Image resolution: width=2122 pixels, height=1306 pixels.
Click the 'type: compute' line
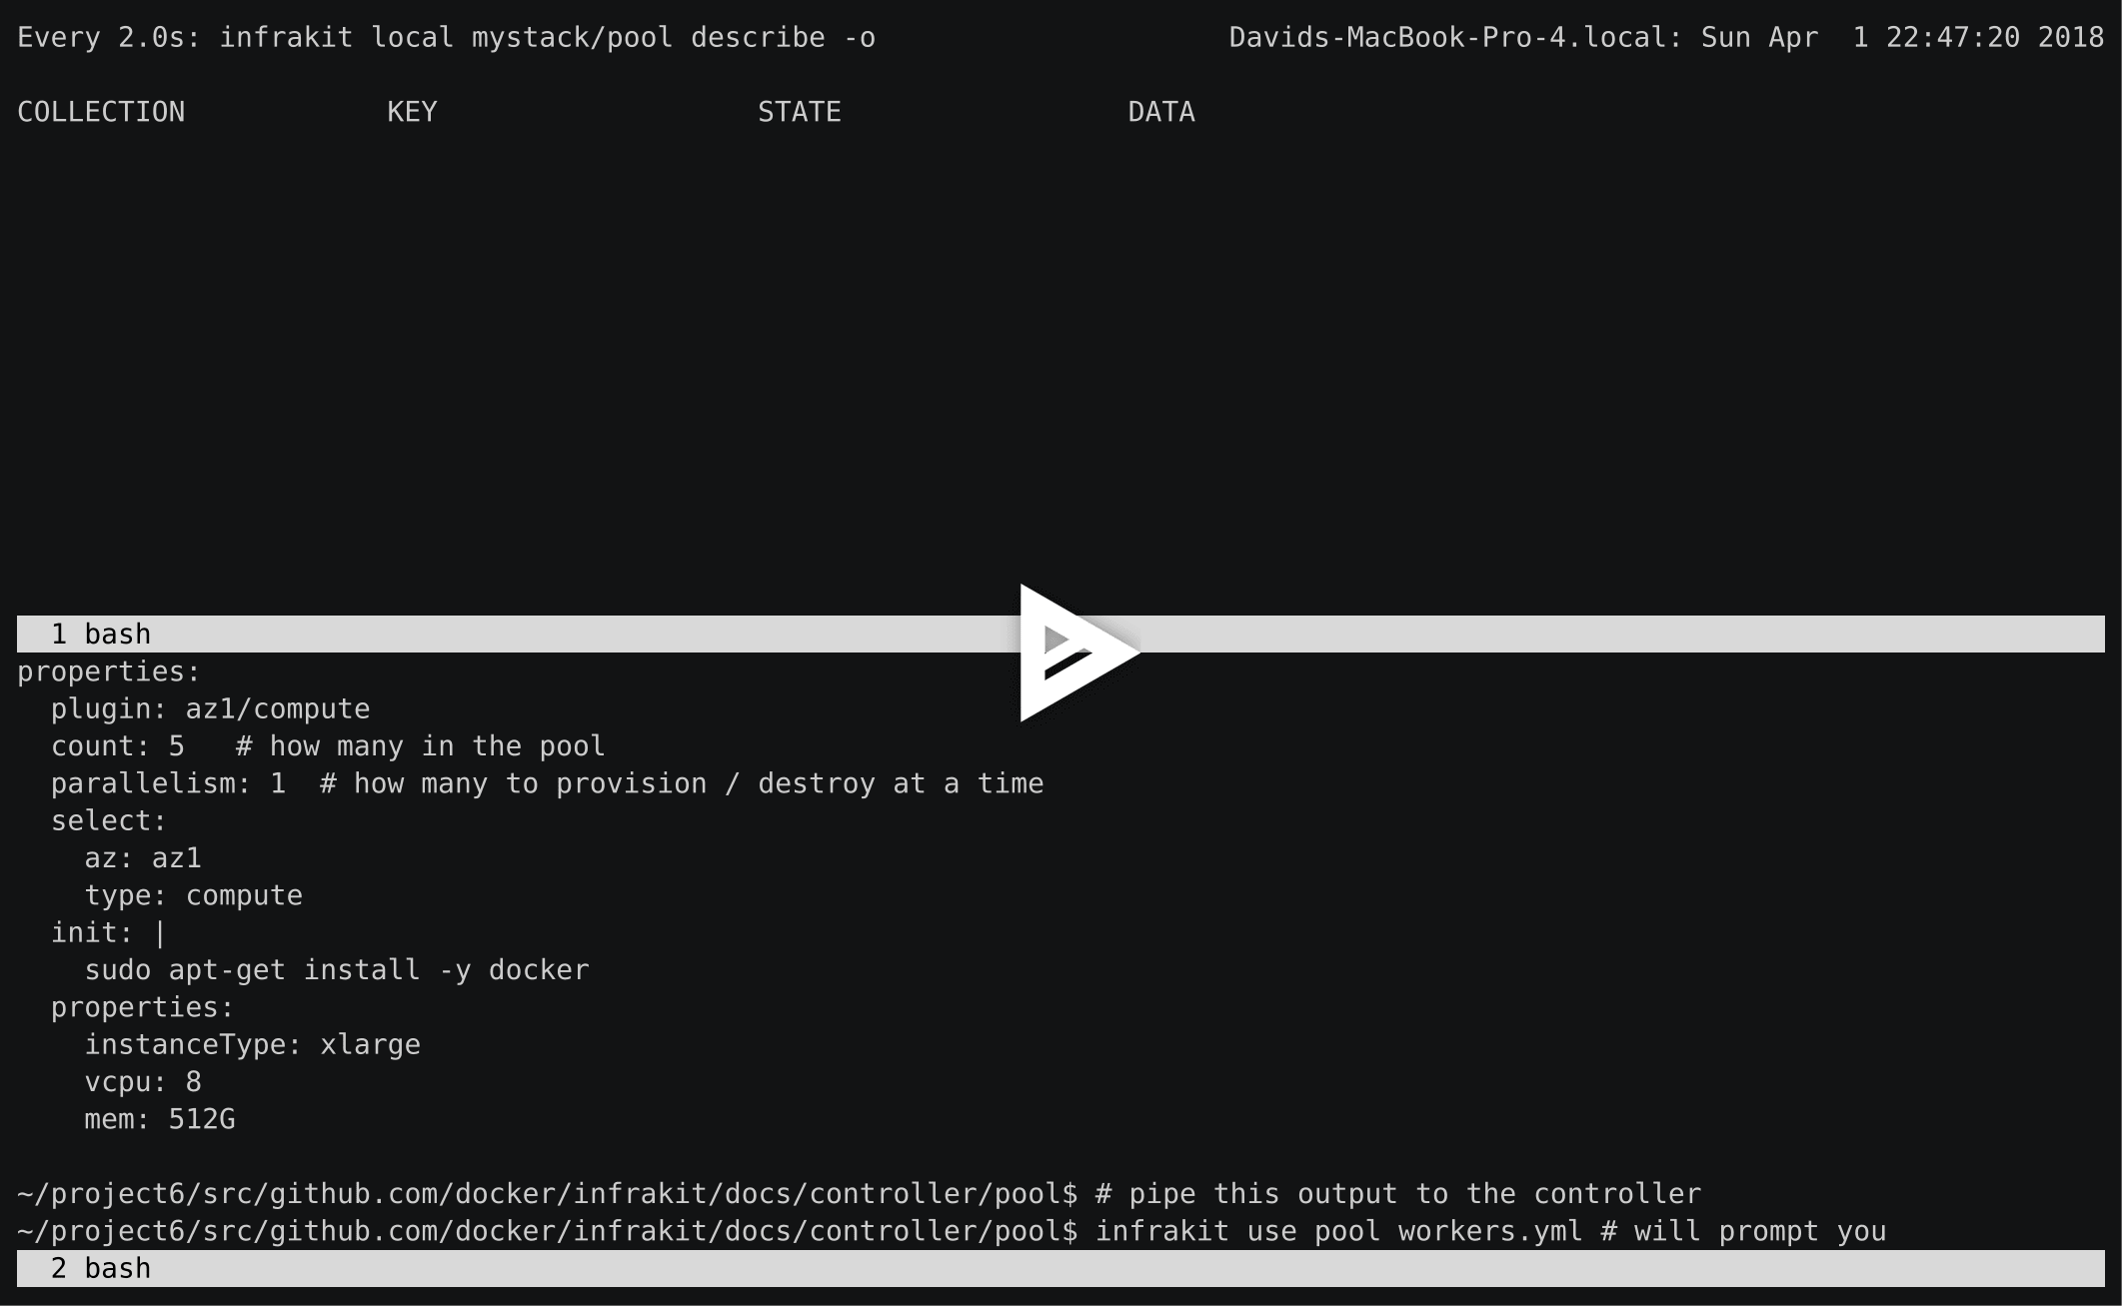coord(193,895)
